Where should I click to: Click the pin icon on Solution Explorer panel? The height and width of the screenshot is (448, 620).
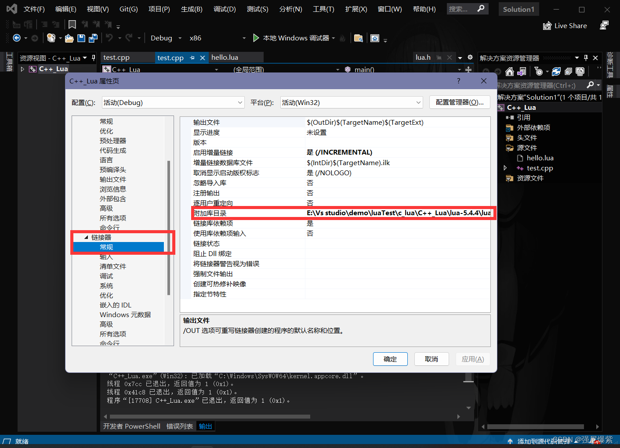[586, 58]
